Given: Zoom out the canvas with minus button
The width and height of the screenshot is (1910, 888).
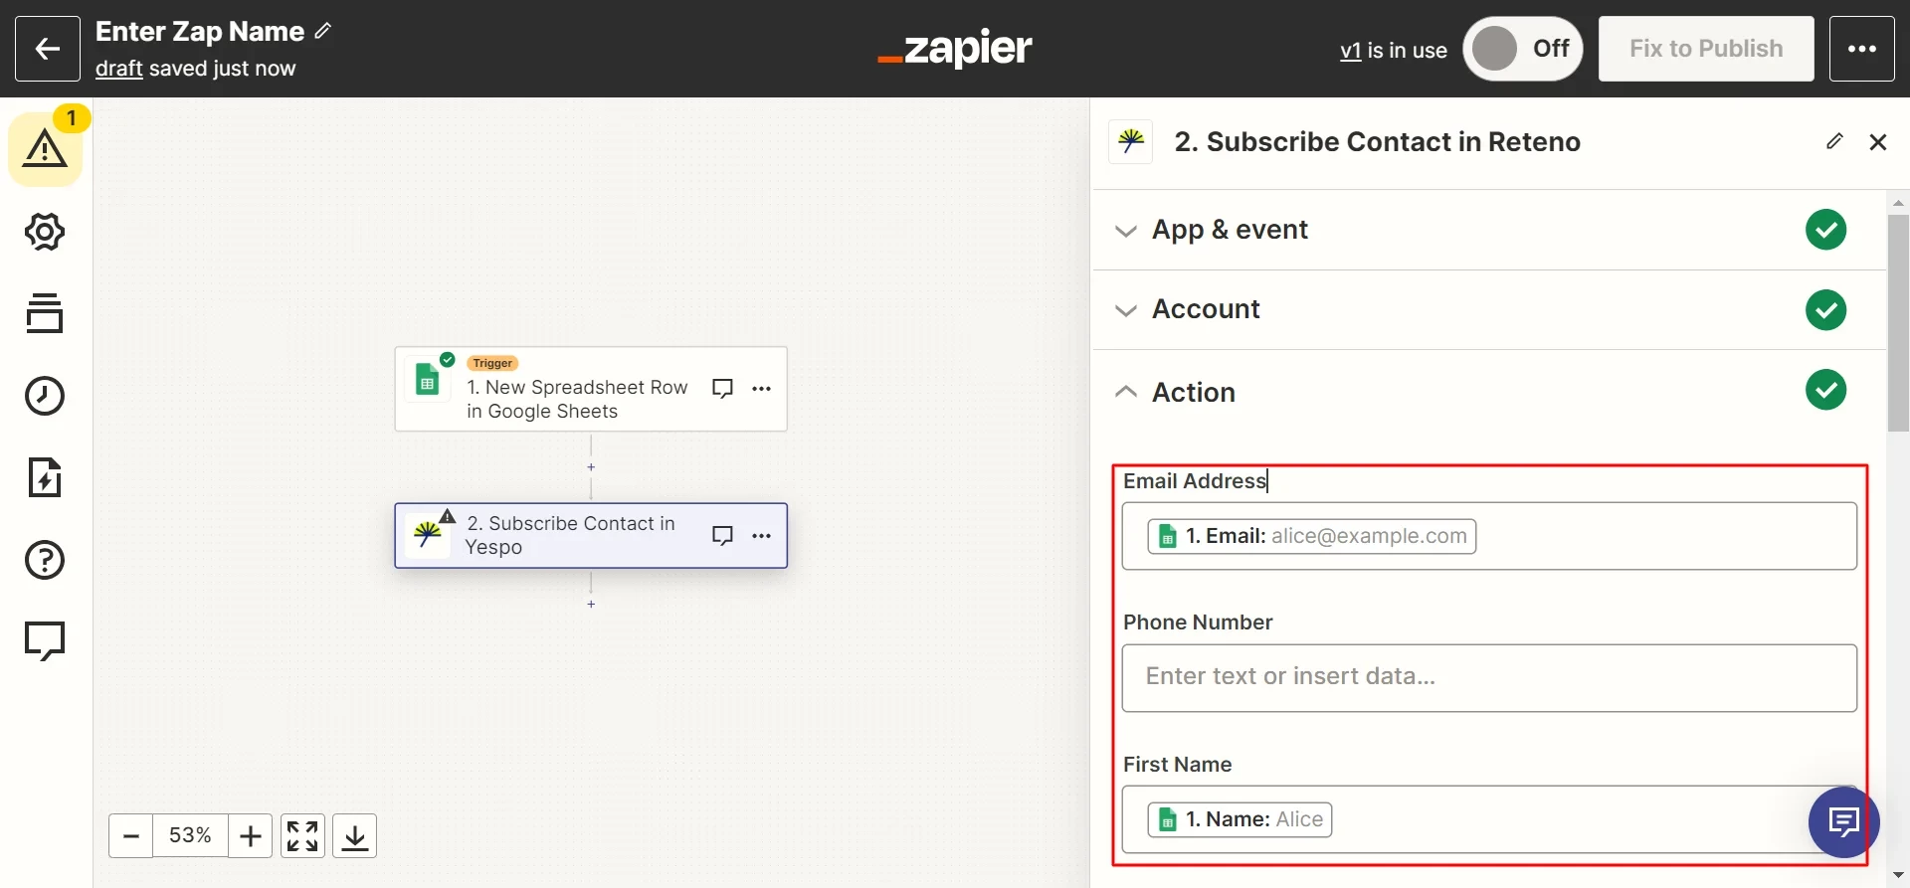Looking at the screenshot, I should click(x=130, y=836).
